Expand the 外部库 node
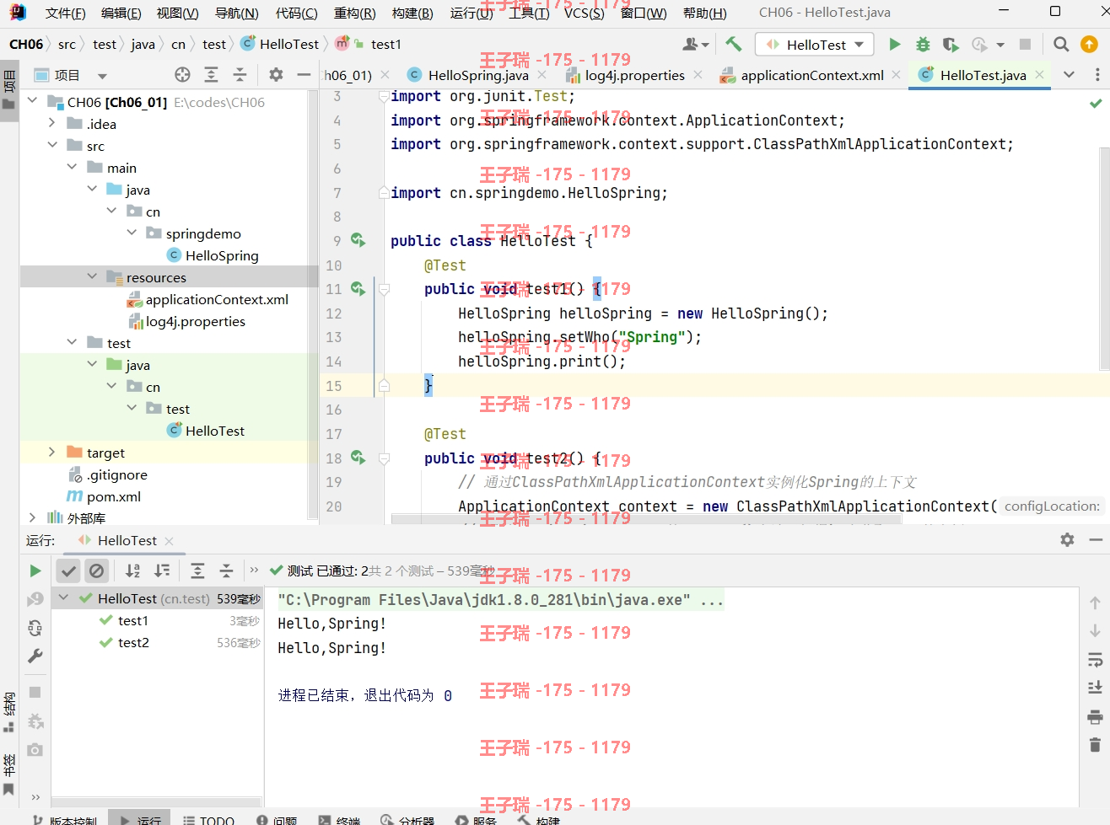The width and height of the screenshot is (1110, 825). point(32,517)
